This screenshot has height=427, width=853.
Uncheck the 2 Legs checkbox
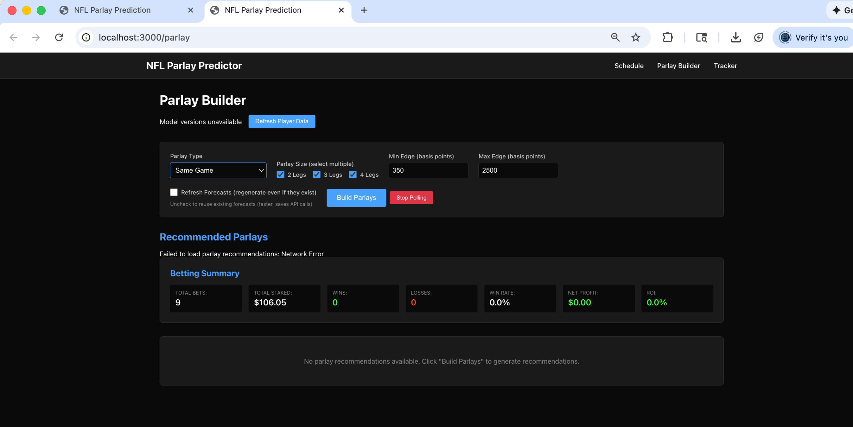point(281,175)
